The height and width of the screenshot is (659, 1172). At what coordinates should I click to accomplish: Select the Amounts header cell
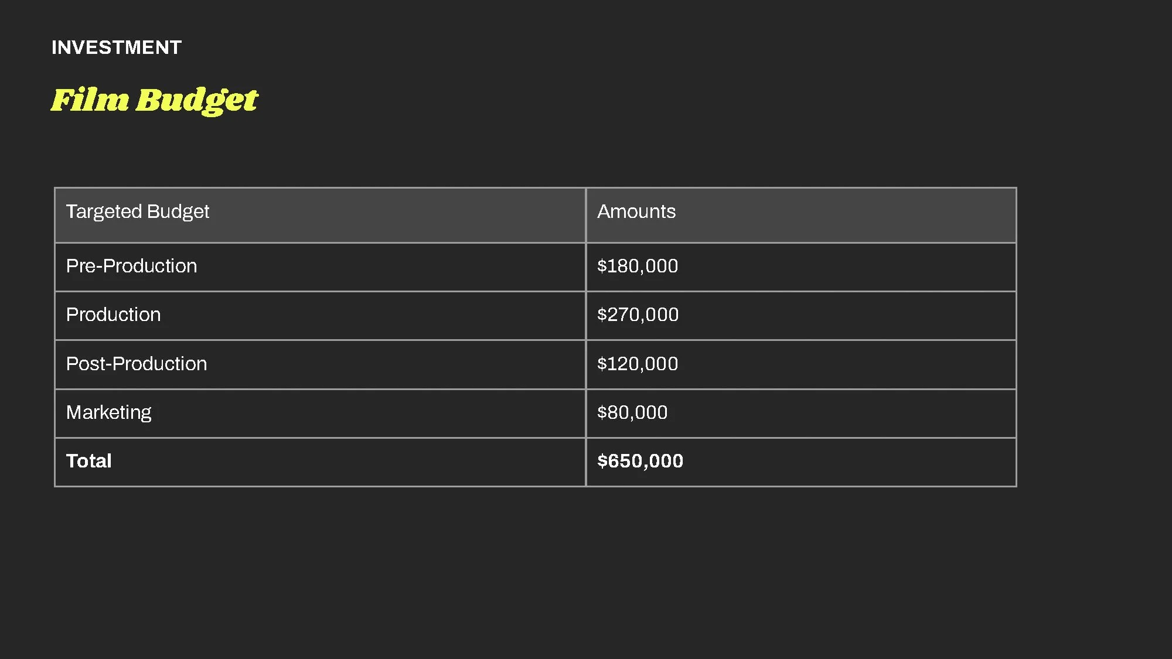(801, 215)
